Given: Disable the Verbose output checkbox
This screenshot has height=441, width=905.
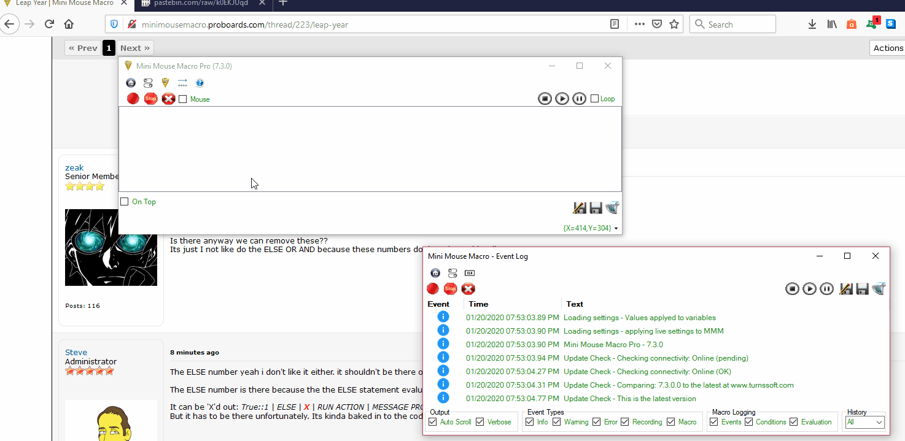Looking at the screenshot, I should (480, 422).
